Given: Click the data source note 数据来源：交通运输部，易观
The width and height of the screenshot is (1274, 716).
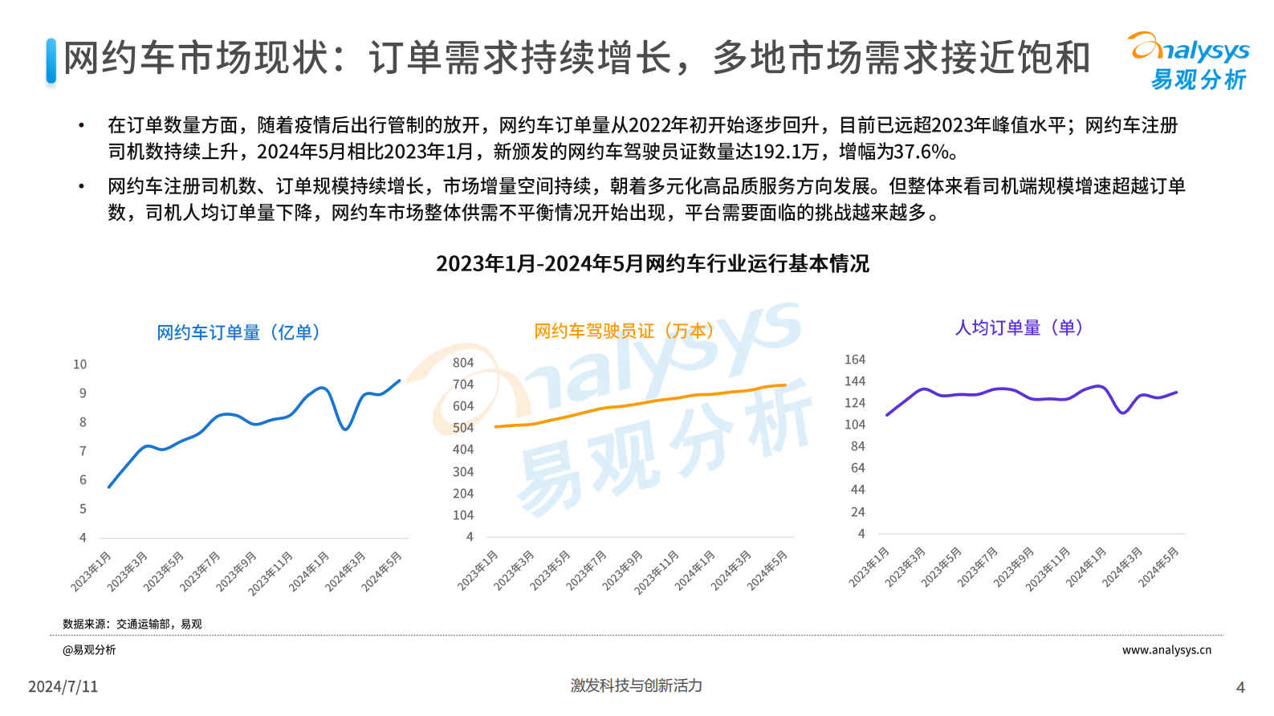Looking at the screenshot, I should pos(132,624).
